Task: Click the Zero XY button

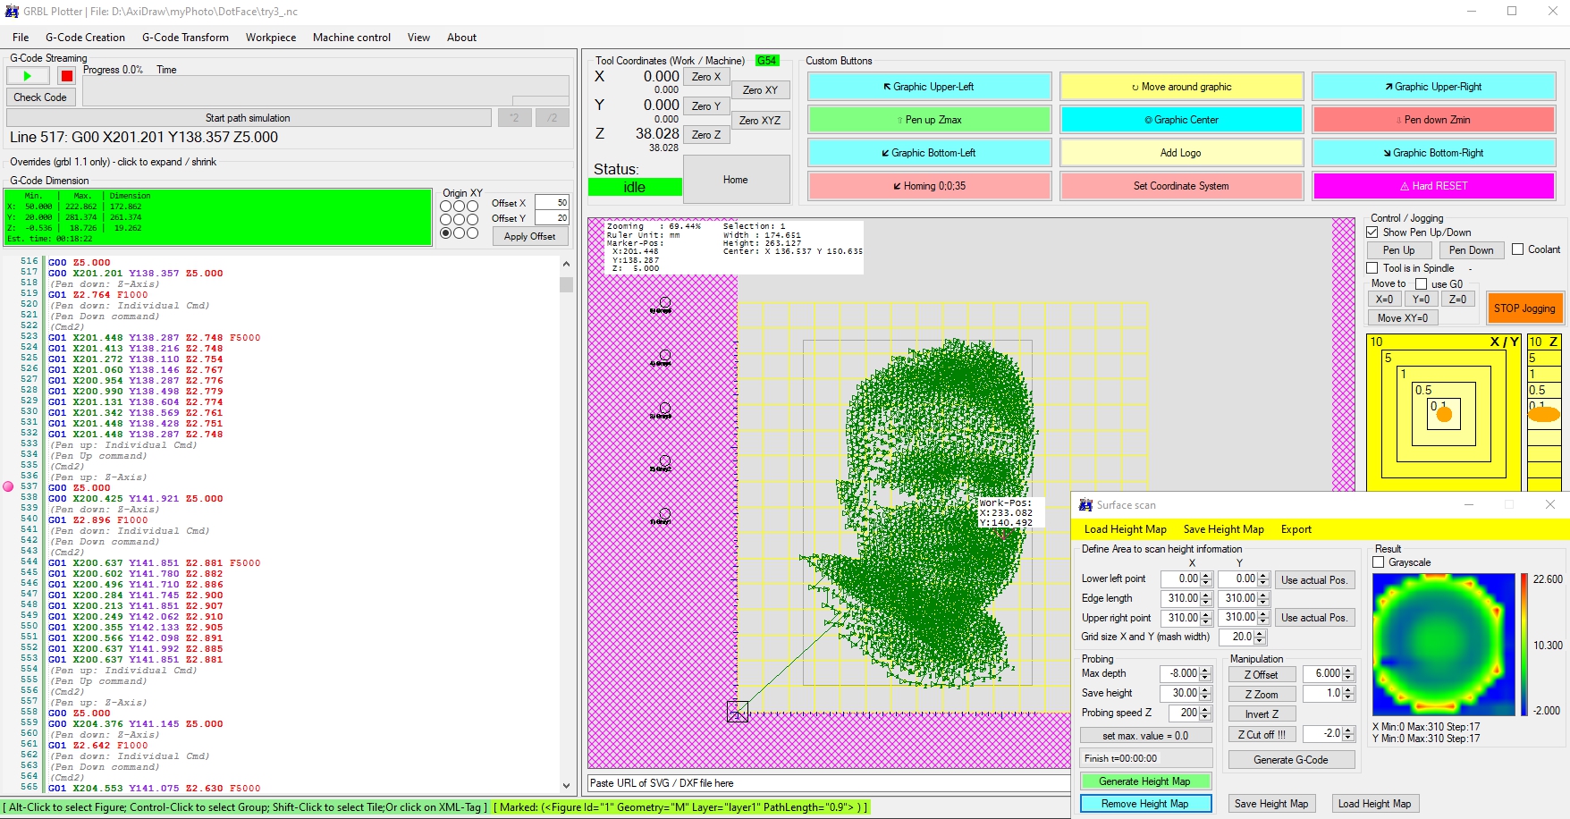Action: [760, 90]
